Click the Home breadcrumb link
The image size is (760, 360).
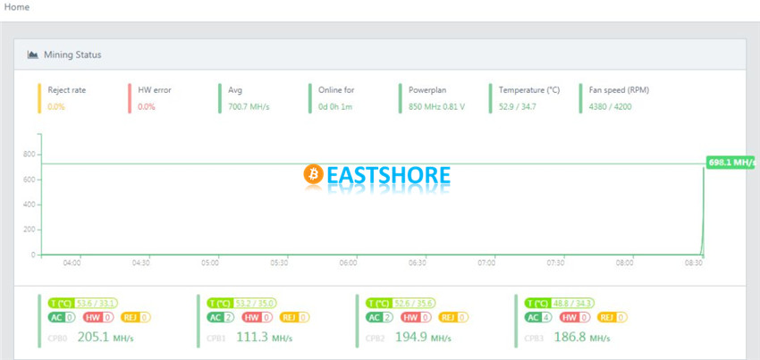16,7
